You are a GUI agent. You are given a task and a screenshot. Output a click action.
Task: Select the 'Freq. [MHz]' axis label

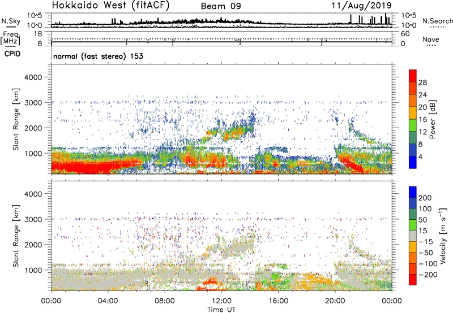(10, 38)
